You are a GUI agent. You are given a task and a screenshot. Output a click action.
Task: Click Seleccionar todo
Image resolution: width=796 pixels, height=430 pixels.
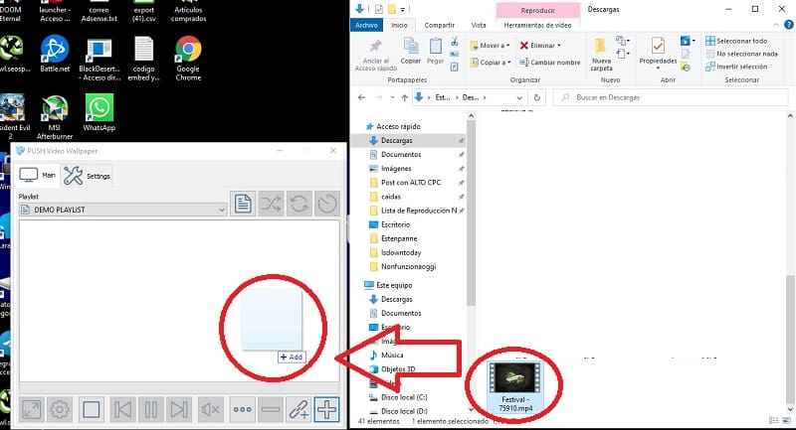click(736, 41)
